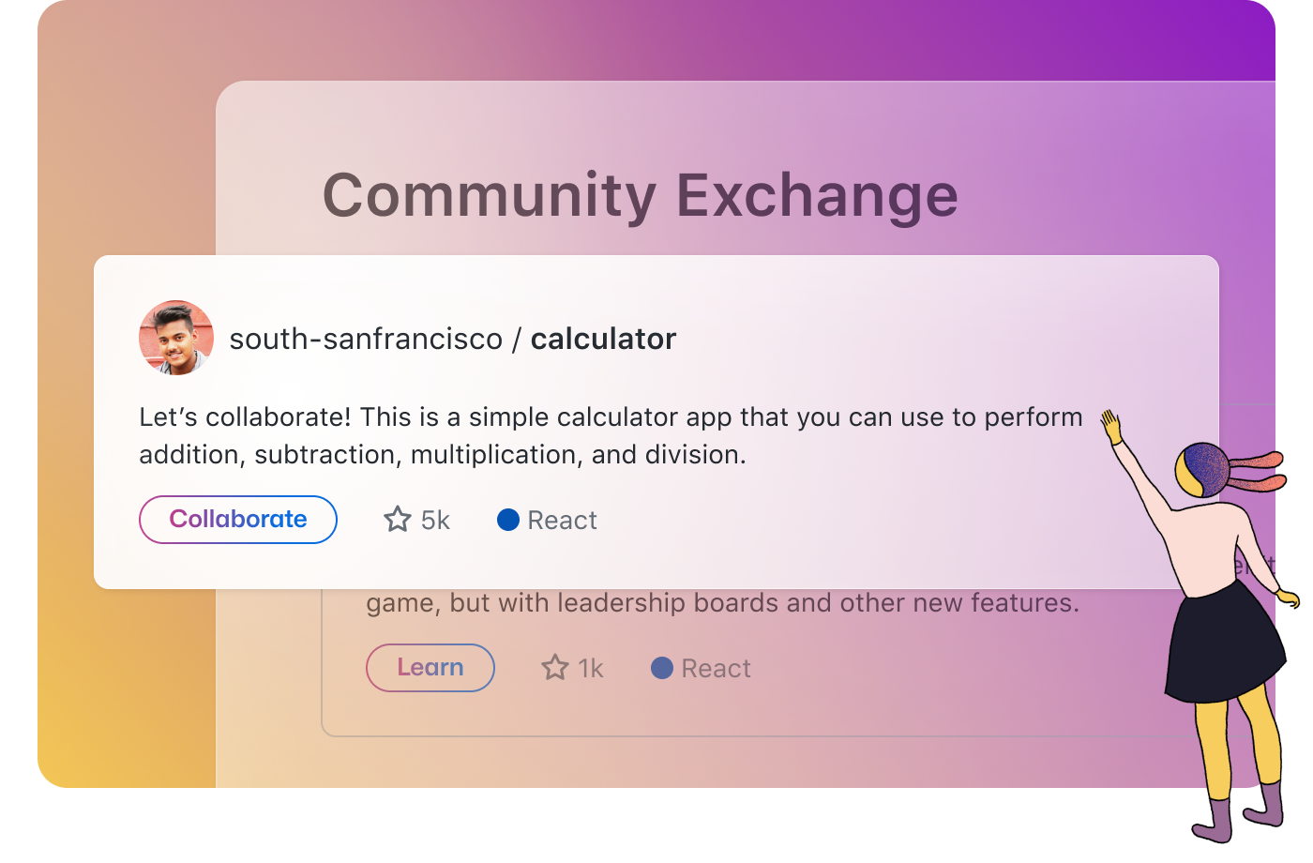Toggle the React filter on the calculator card

[x=546, y=519]
